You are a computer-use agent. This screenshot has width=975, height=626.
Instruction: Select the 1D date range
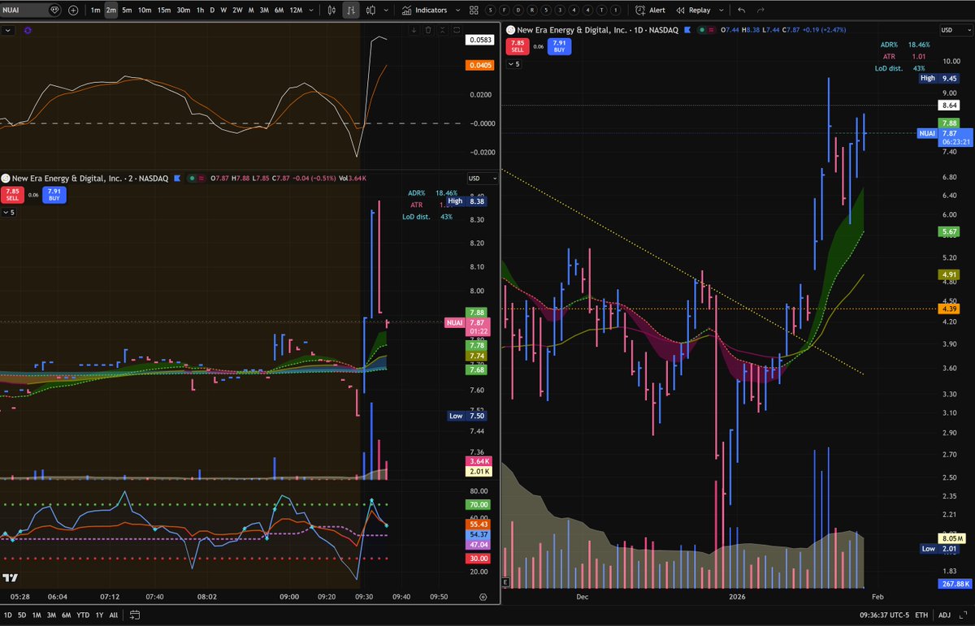(x=9, y=615)
